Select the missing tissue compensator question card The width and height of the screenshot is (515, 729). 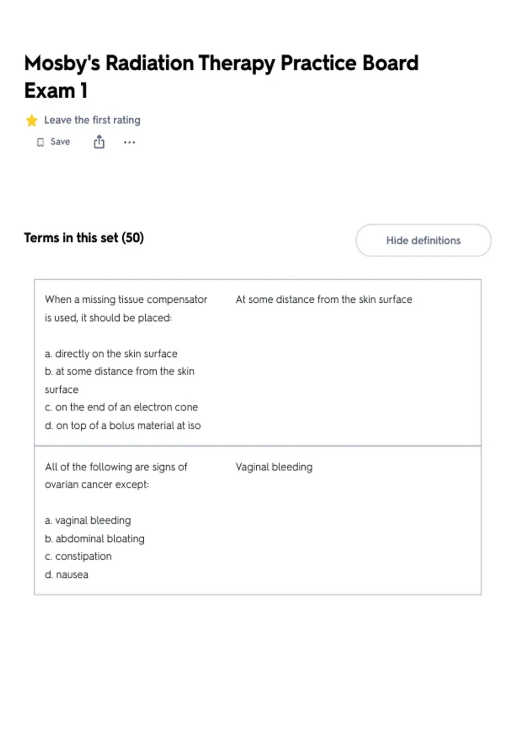click(257, 362)
